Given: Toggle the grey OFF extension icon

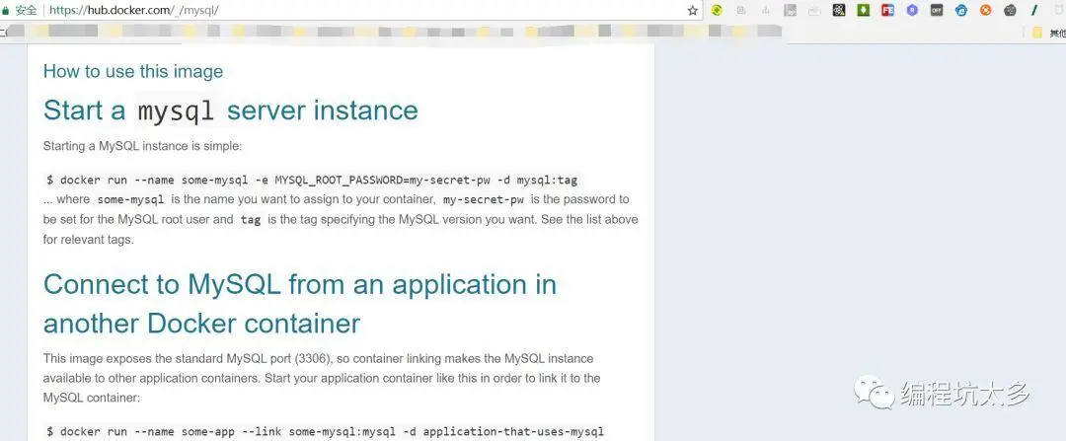Looking at the screenshot, I should pos(937,10).
